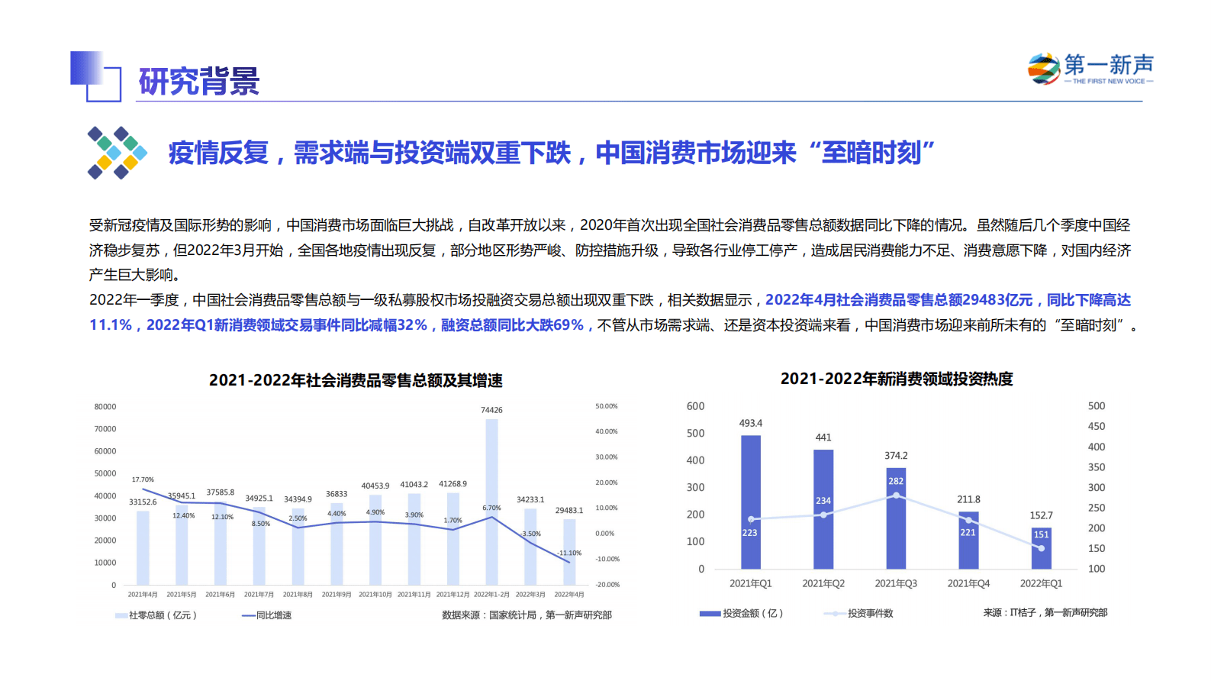
Task: Select the 研究背景 slide title
Action: point(199,82)
